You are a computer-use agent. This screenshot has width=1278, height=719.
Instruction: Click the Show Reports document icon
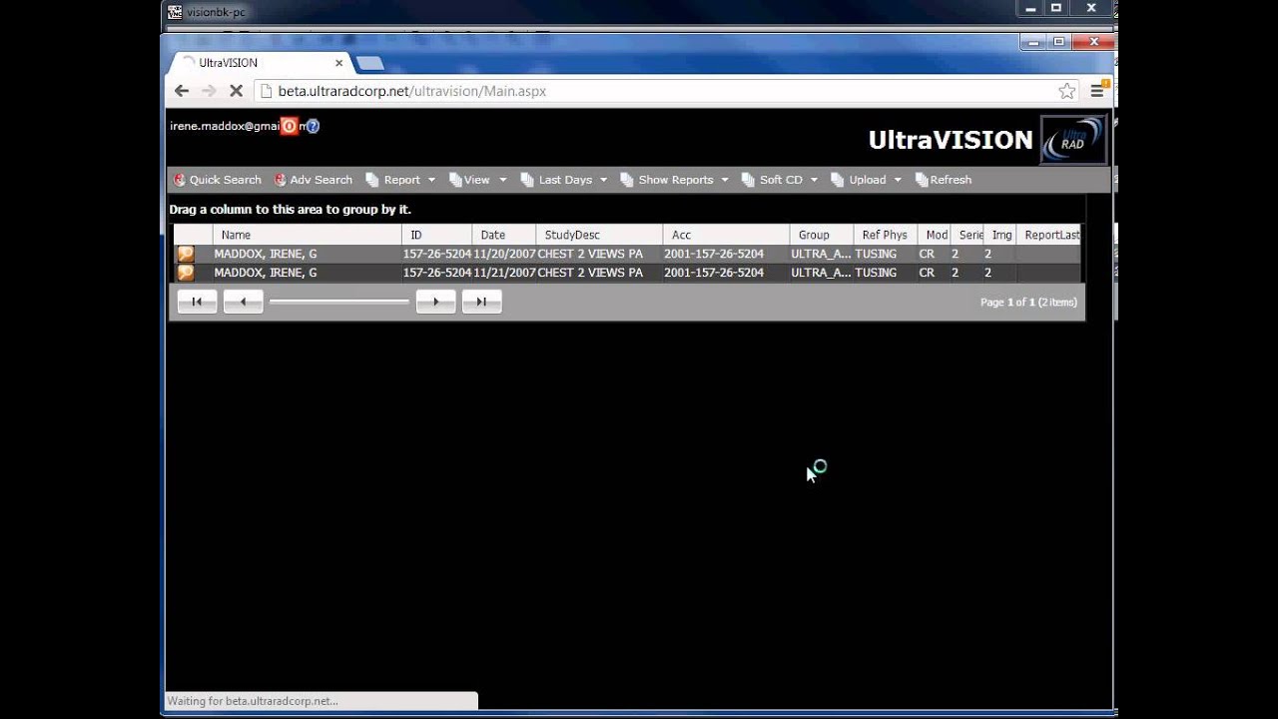pos(627,180)
